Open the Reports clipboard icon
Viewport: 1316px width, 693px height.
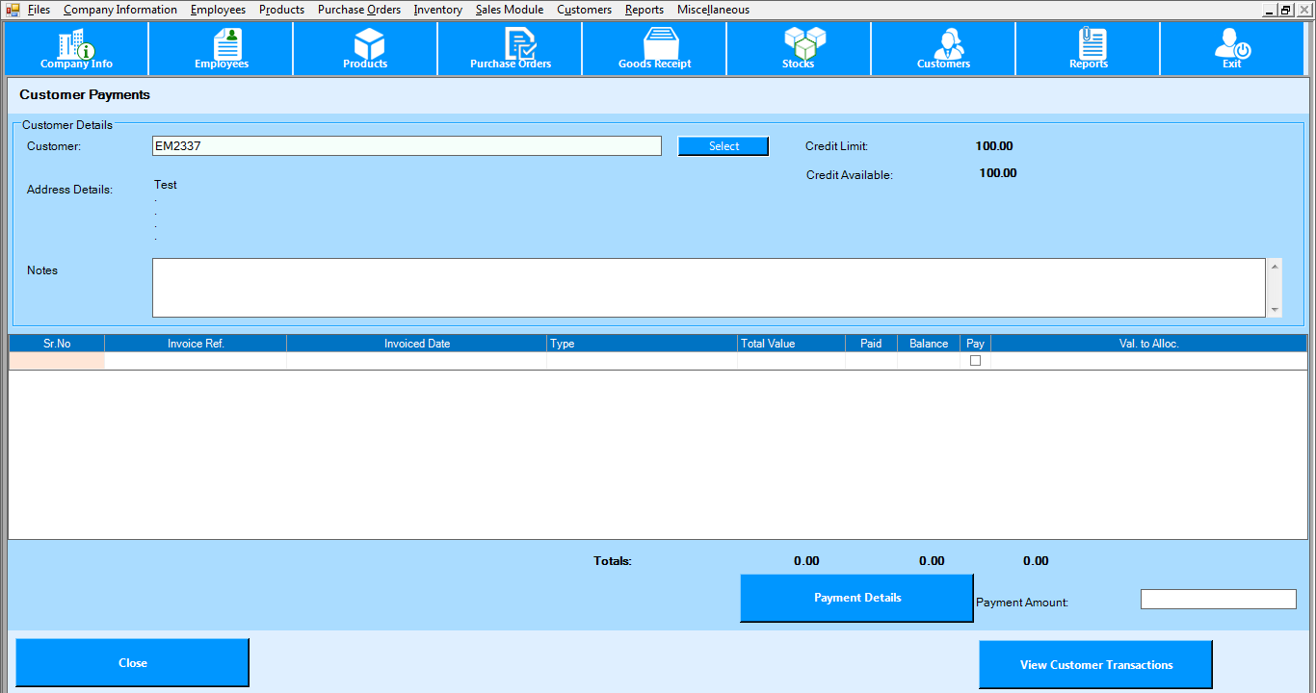pyautogui.click(x=1089, y=48)
